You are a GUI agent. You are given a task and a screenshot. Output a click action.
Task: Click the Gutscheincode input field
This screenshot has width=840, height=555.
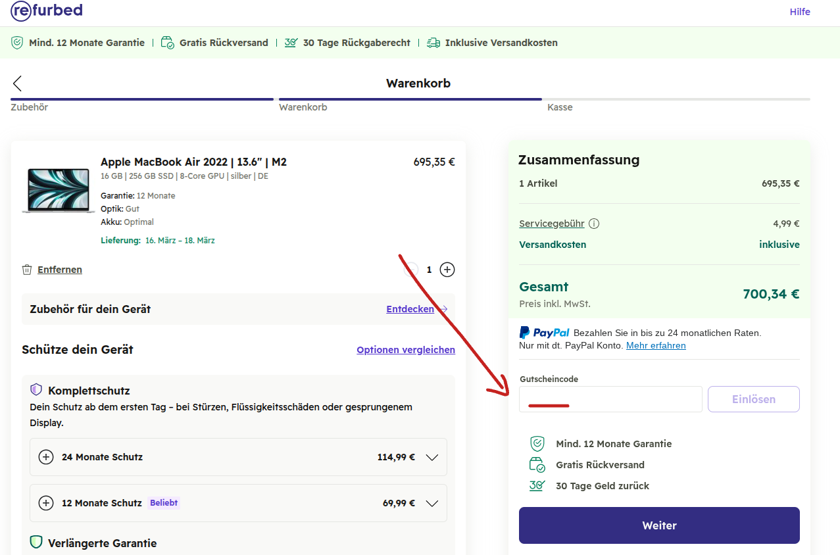point(610,398)
